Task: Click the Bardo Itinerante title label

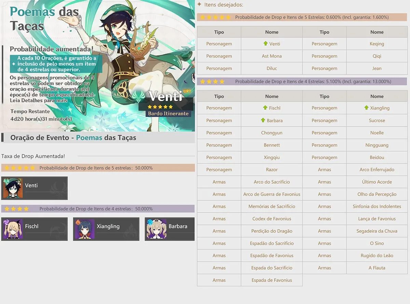Action: (x=168, y=114)
